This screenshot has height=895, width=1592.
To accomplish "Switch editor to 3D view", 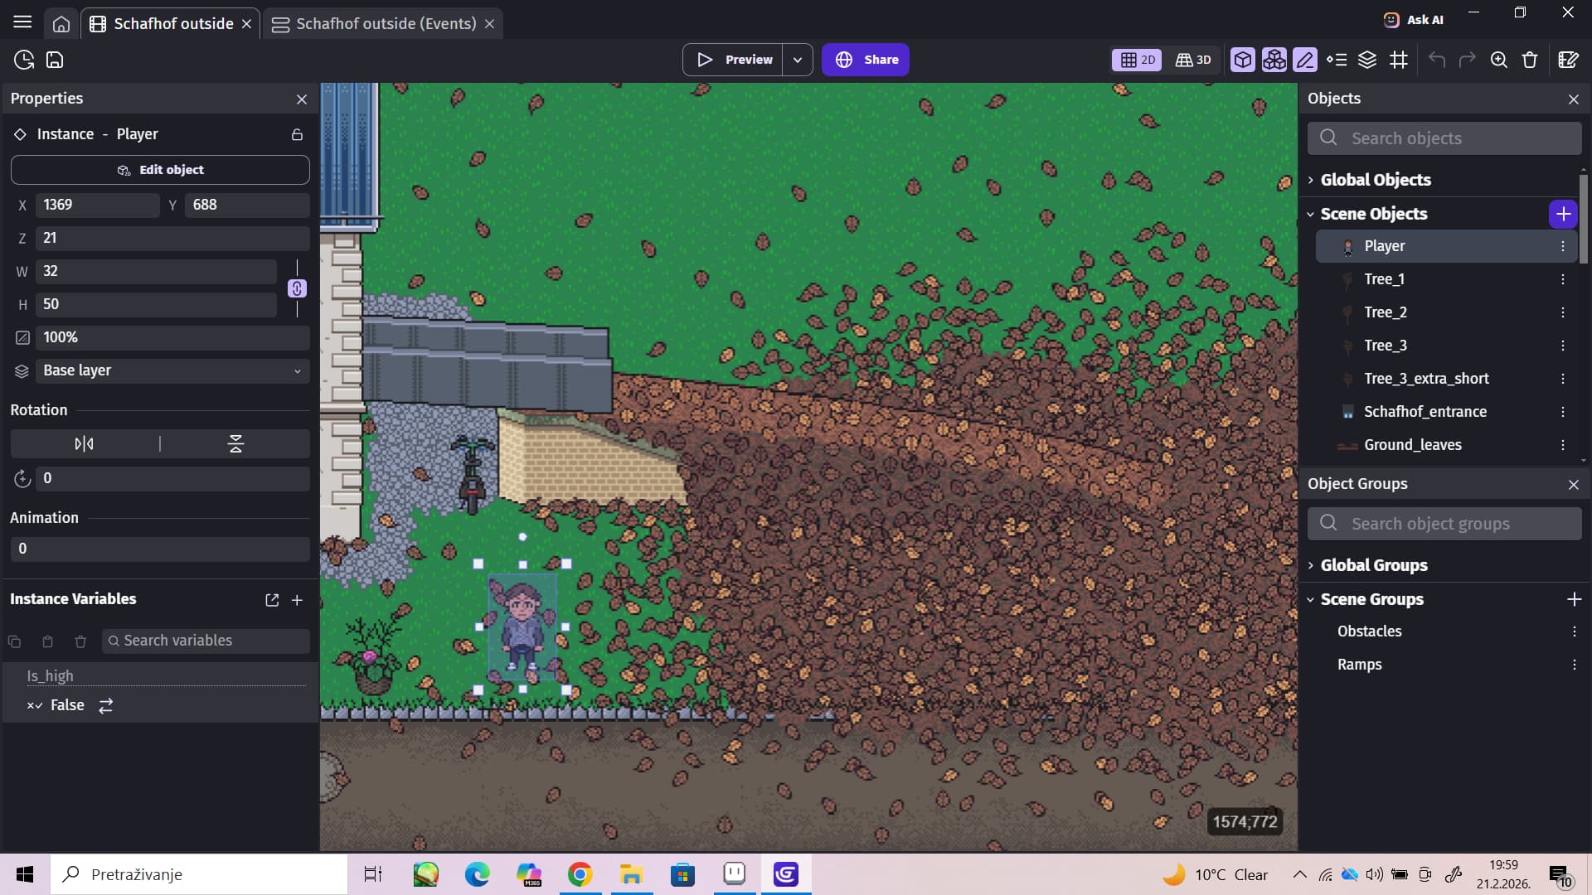I will click(1193, 60).
